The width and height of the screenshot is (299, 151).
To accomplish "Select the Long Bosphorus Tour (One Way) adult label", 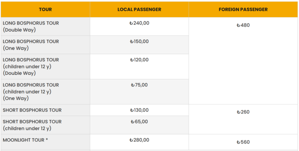I will (46, 45).
